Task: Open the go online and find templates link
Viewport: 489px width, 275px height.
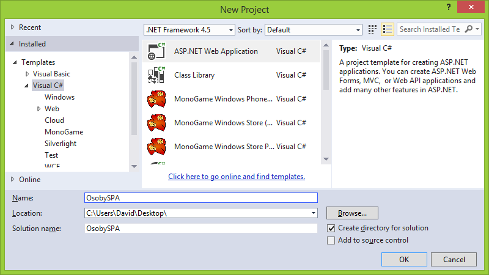Action: pyautogui.click(x=237, y=177)
